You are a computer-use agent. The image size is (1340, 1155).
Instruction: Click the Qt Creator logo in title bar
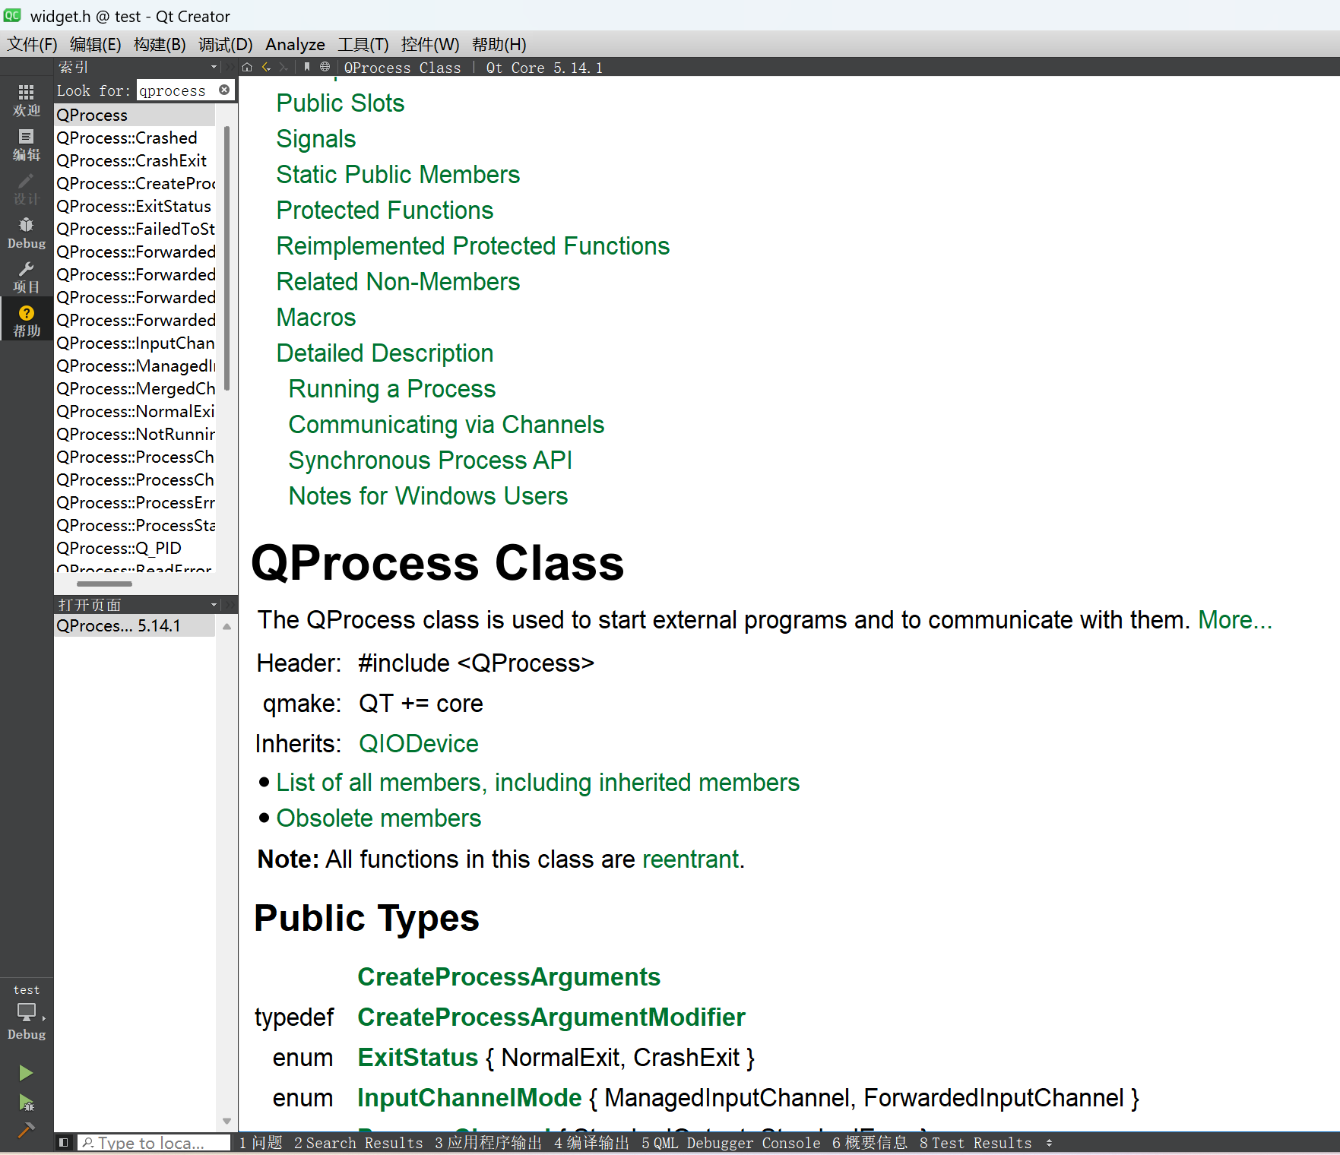tap(12, 15)
